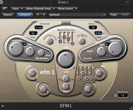
Task: Click Modulation Env attack slider handle
Action: (x=60, y=41)
